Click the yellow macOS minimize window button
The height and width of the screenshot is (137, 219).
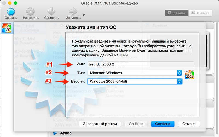pyautogui.click(x=10, y=3)
